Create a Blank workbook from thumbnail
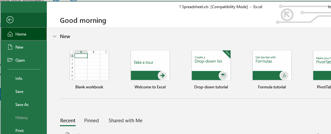 coord(89,65)
